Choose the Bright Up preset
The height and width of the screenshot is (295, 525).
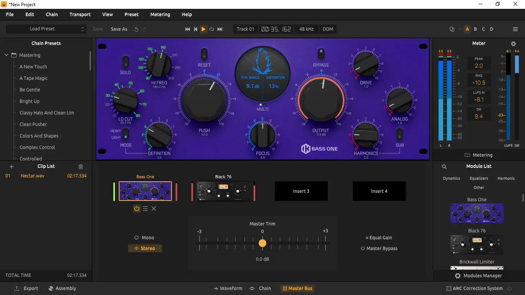30,101
